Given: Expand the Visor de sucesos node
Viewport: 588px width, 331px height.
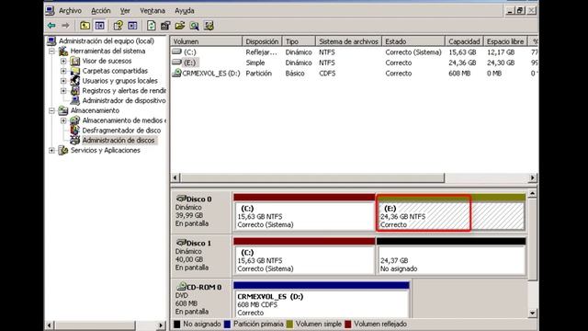Looking at the screenshot, I should click(x=63, y=61).
